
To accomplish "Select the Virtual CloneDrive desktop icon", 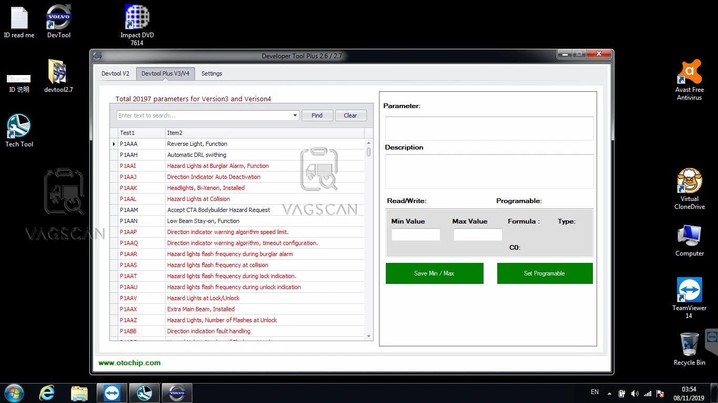I will point(690,189).
